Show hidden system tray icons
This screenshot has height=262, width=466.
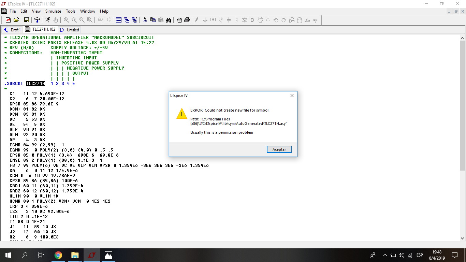pos(385,255)
